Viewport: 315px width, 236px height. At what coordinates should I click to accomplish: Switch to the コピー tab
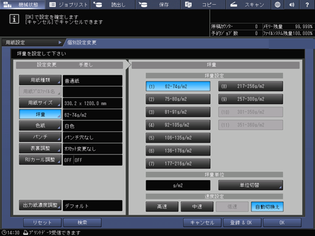[203, 4]
